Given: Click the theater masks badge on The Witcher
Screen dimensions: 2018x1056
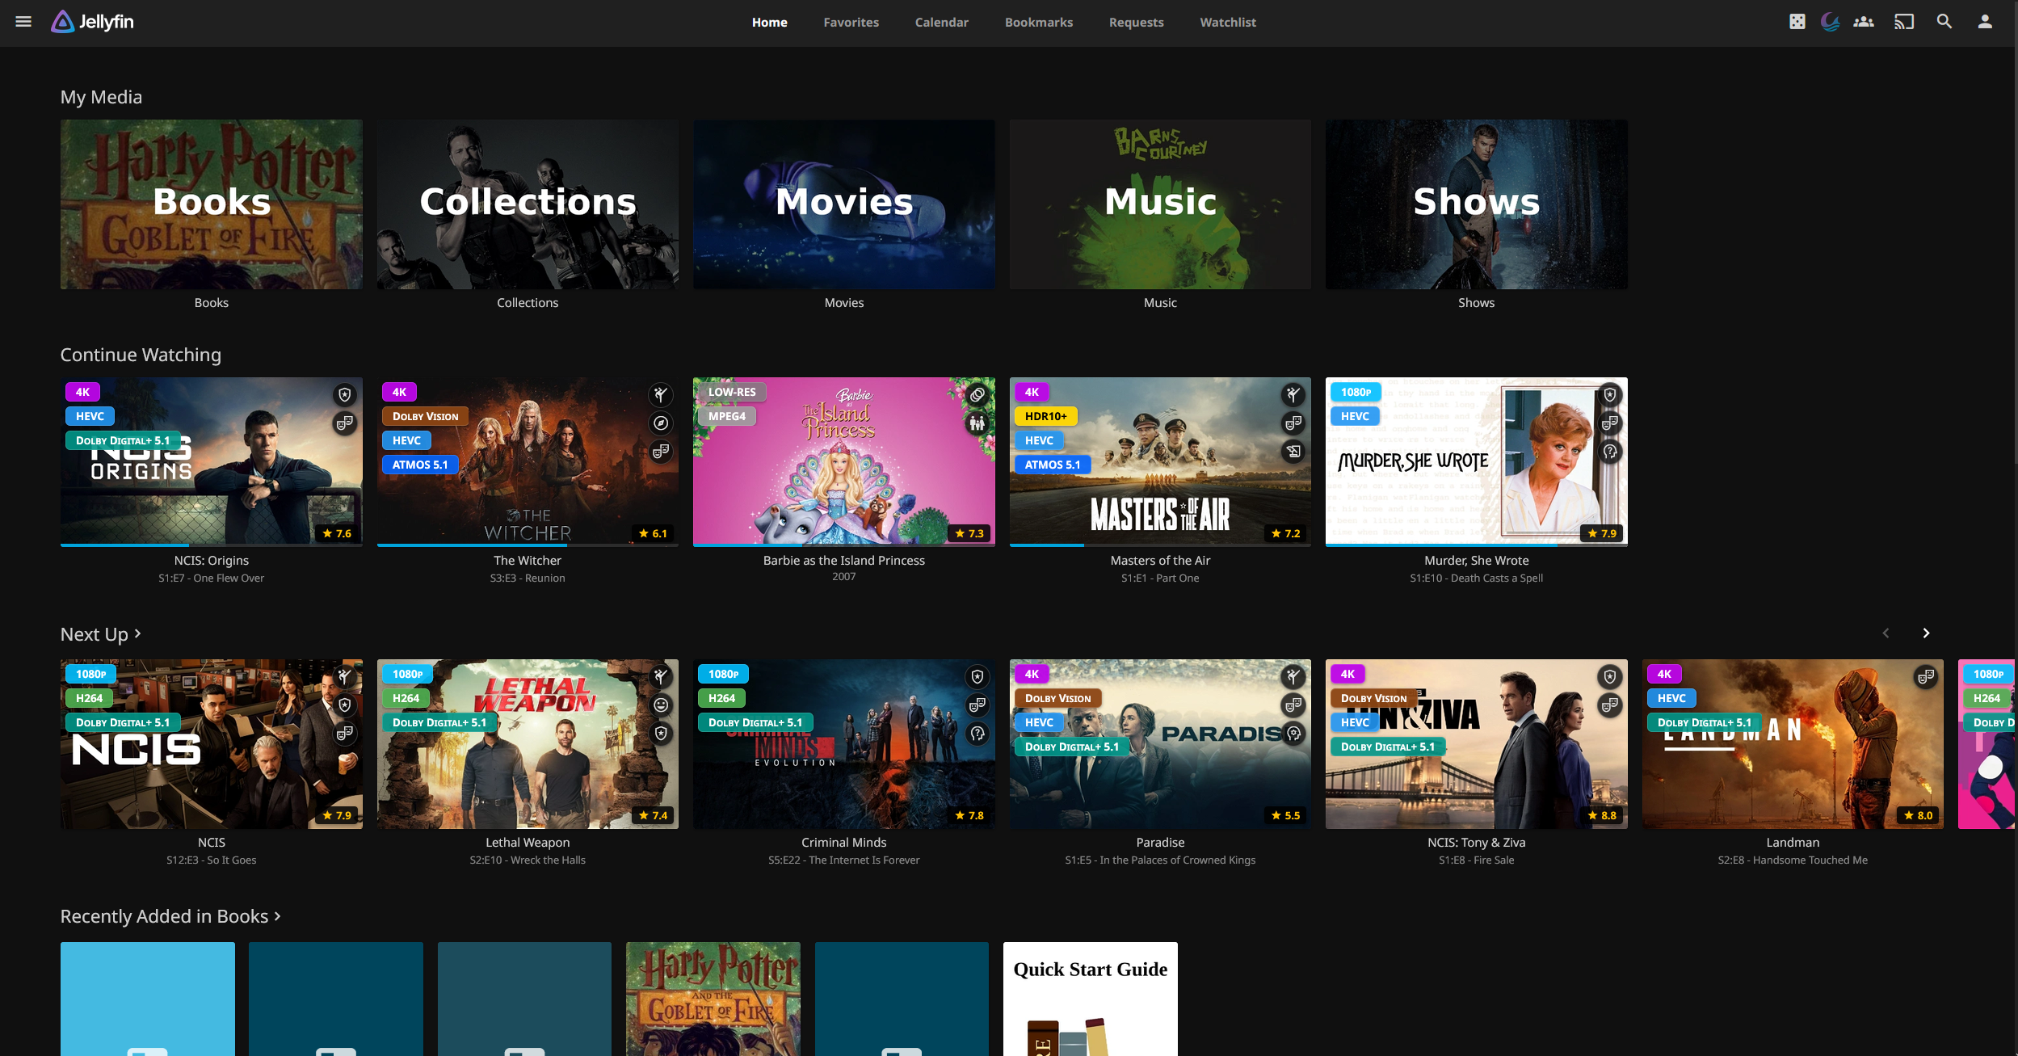Looking at the screenshot, I should (x=661, y=451).
